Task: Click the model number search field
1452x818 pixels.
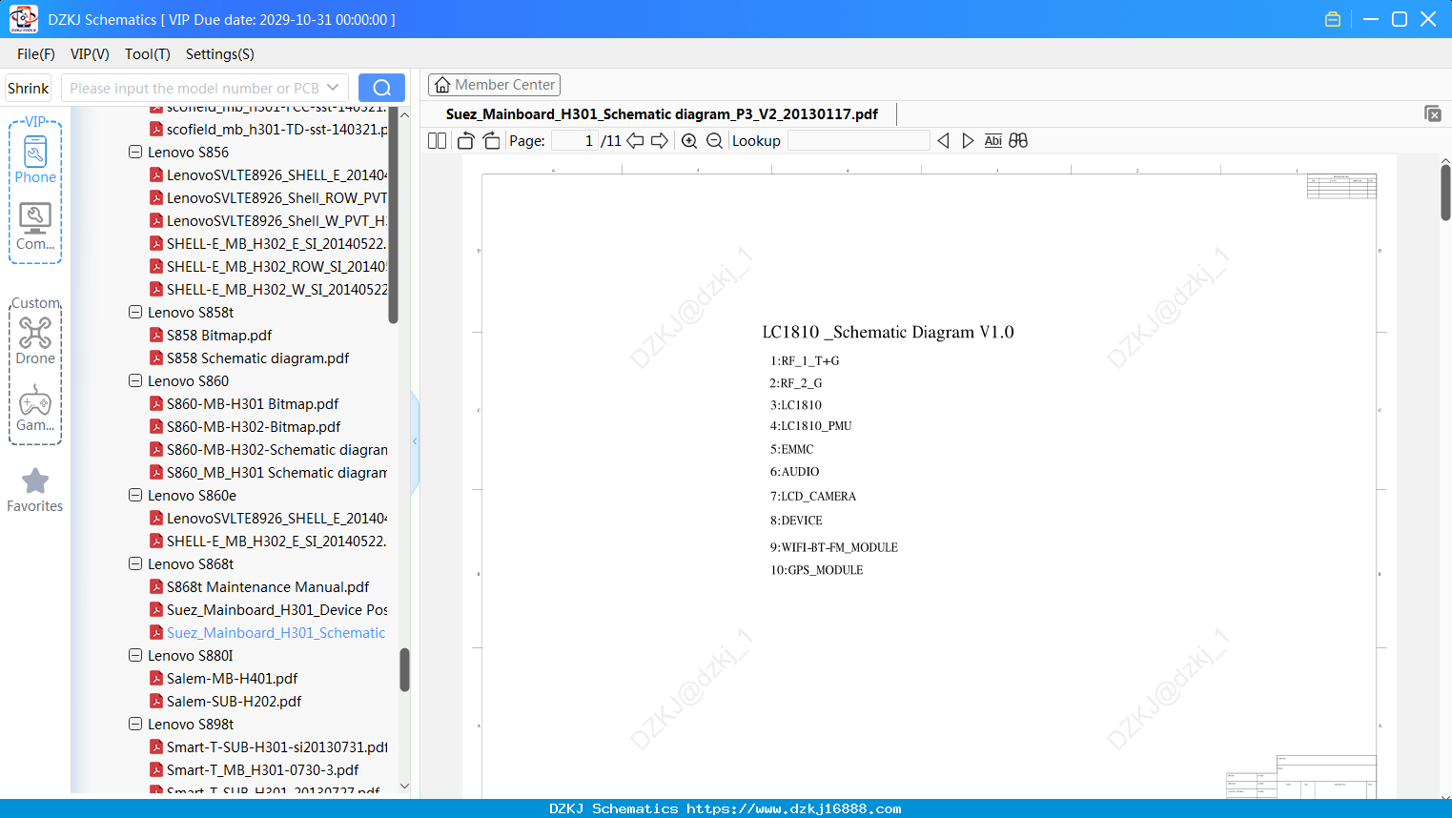Action: pos(194,88)
